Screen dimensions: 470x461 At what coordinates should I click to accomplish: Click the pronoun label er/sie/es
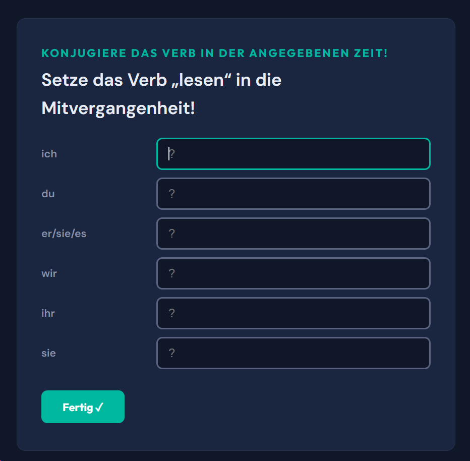[x=64, y=234]
